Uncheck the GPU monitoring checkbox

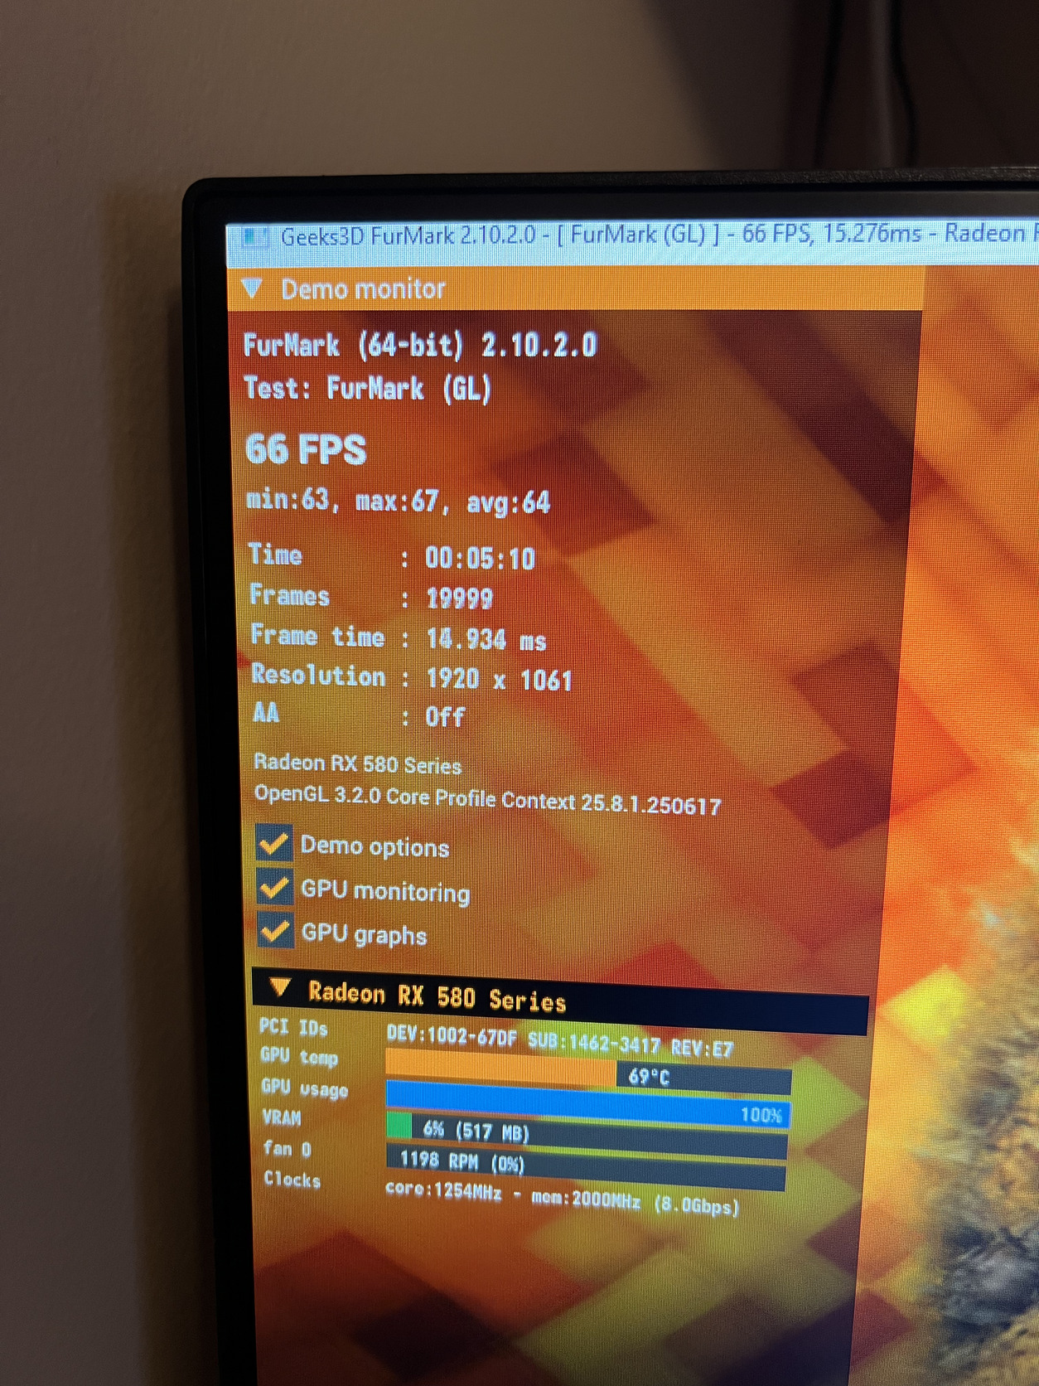coord(274,888)
